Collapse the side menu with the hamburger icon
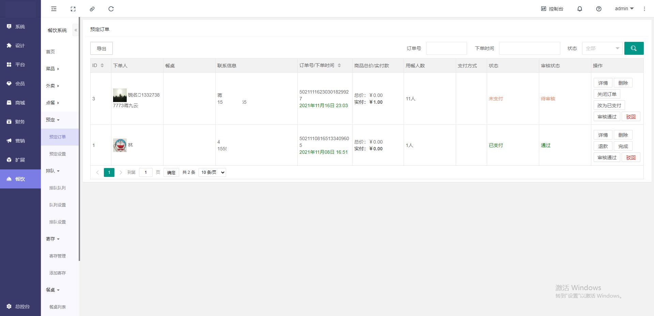This screenshot has width=654, height=316. 54,9
